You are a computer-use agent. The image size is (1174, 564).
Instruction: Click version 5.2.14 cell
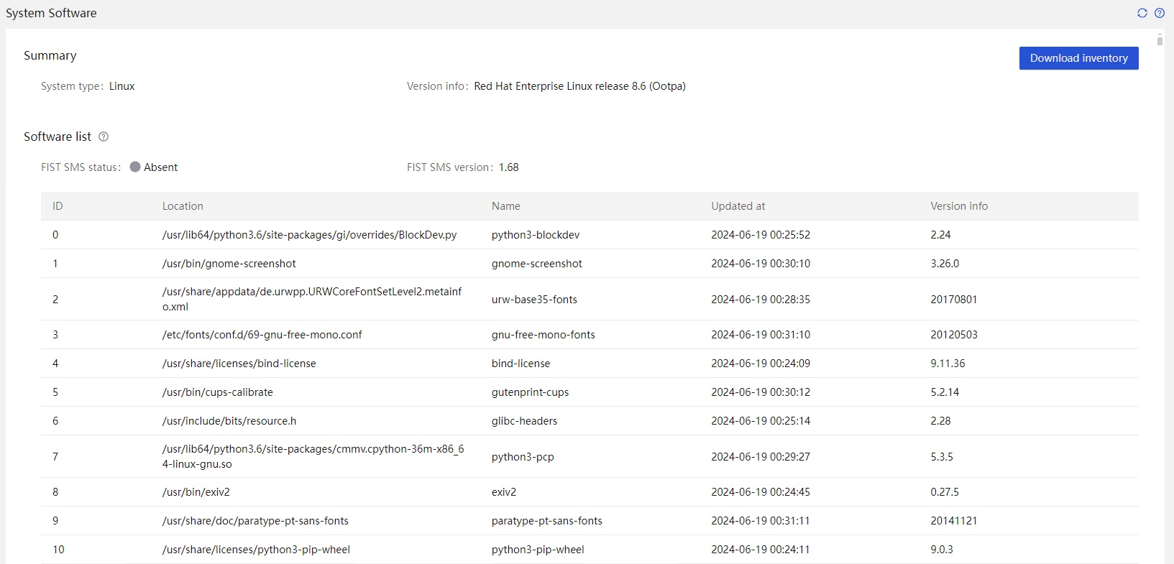[x=945, y=392]
